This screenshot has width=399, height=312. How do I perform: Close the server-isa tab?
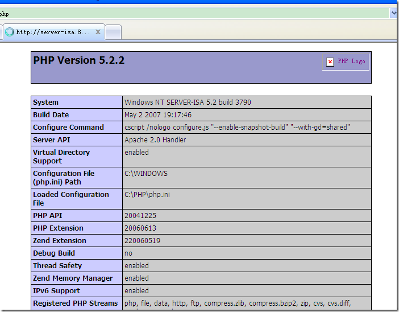(98, 32)
